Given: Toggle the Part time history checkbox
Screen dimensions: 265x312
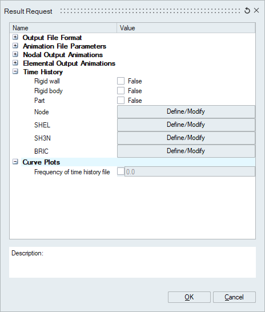Looking at the screenshot, I should (121, 101).
